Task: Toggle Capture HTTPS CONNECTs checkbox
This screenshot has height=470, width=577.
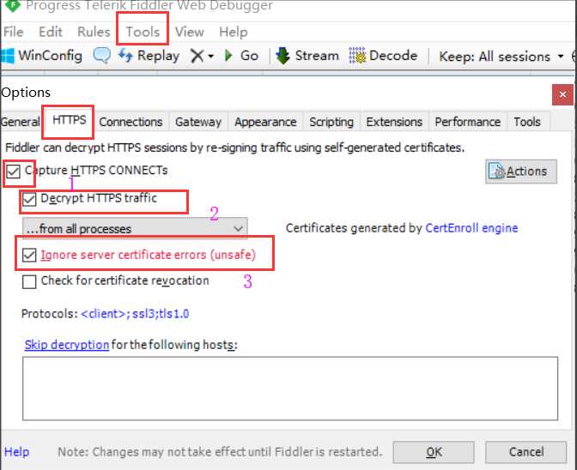Action: (x=13, y=171)
